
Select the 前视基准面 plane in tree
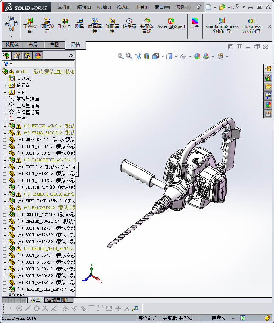[28, 99]
